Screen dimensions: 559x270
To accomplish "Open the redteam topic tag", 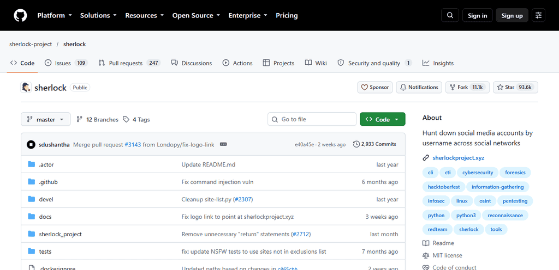I will tap(437, 230).
